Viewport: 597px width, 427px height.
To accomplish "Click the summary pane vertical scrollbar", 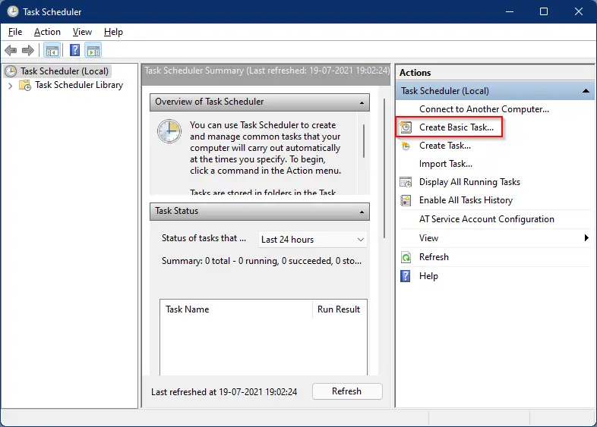I will [384, 168].
